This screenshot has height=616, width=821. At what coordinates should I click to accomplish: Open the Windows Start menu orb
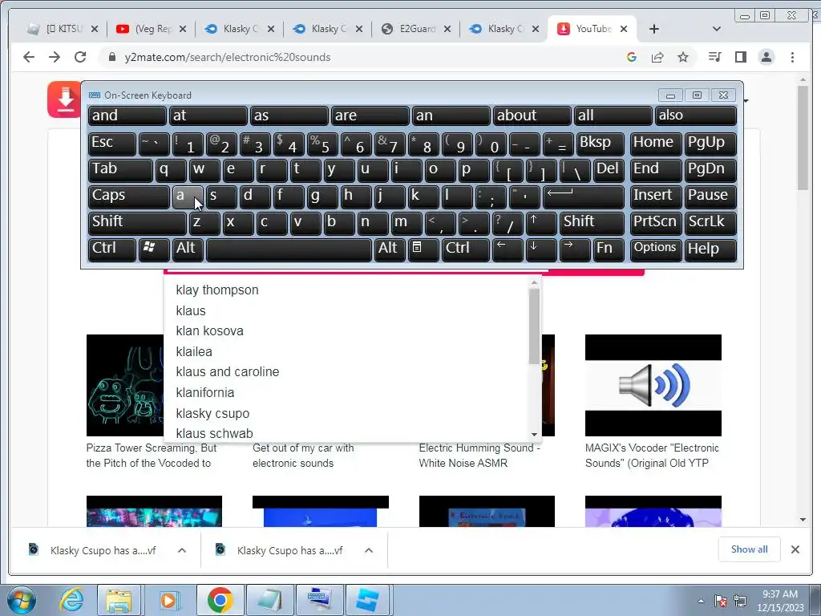(x=21, y=600)
